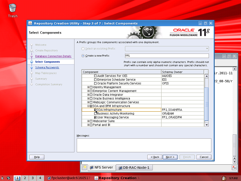
Task: Click the ORABAM schema owner cell
Action: pyautogui.click(x=183, y=114)
